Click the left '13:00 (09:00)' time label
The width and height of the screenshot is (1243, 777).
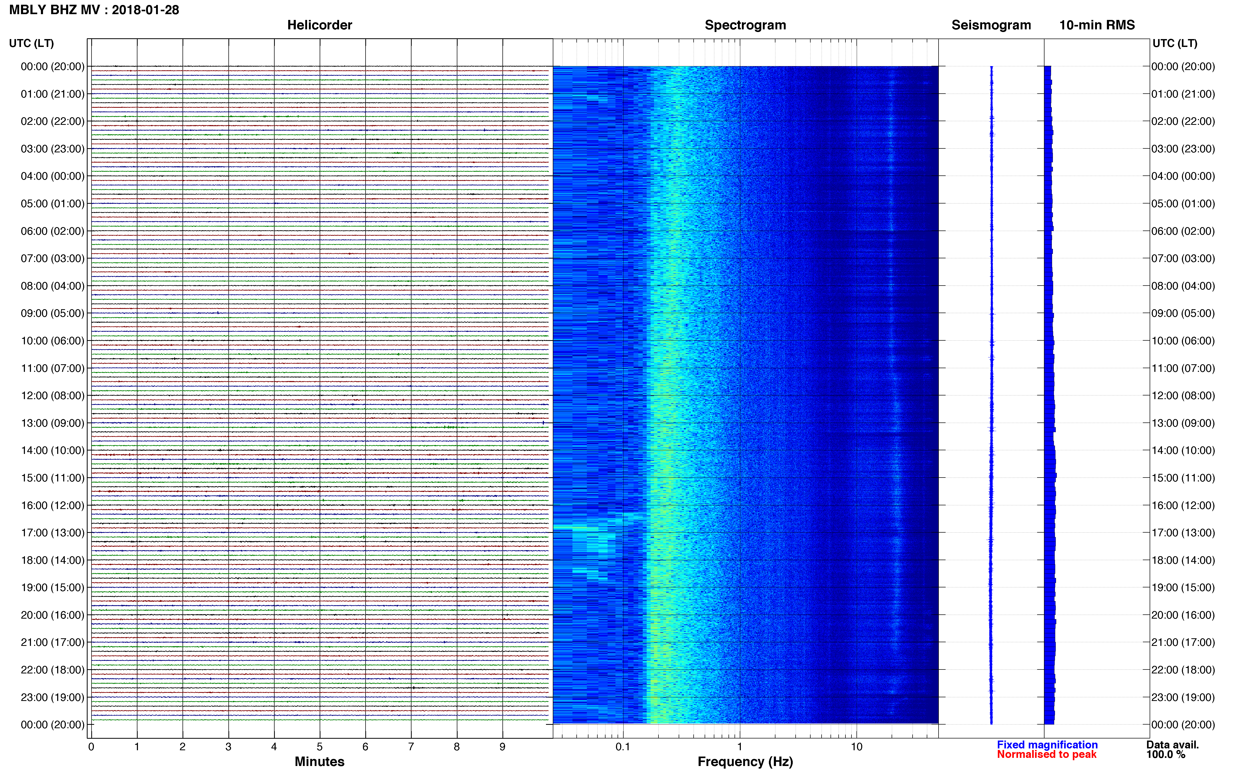pyautogui.click(x=52, y=423)
